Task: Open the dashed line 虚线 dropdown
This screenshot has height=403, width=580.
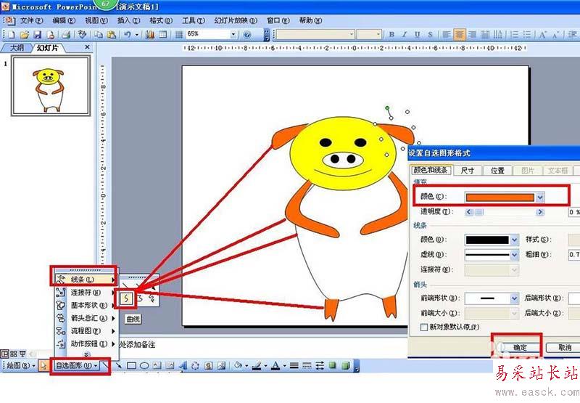Action: click(x=514, y=255)
